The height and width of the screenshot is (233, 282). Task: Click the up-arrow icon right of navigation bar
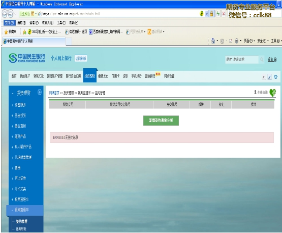point(275,77)
